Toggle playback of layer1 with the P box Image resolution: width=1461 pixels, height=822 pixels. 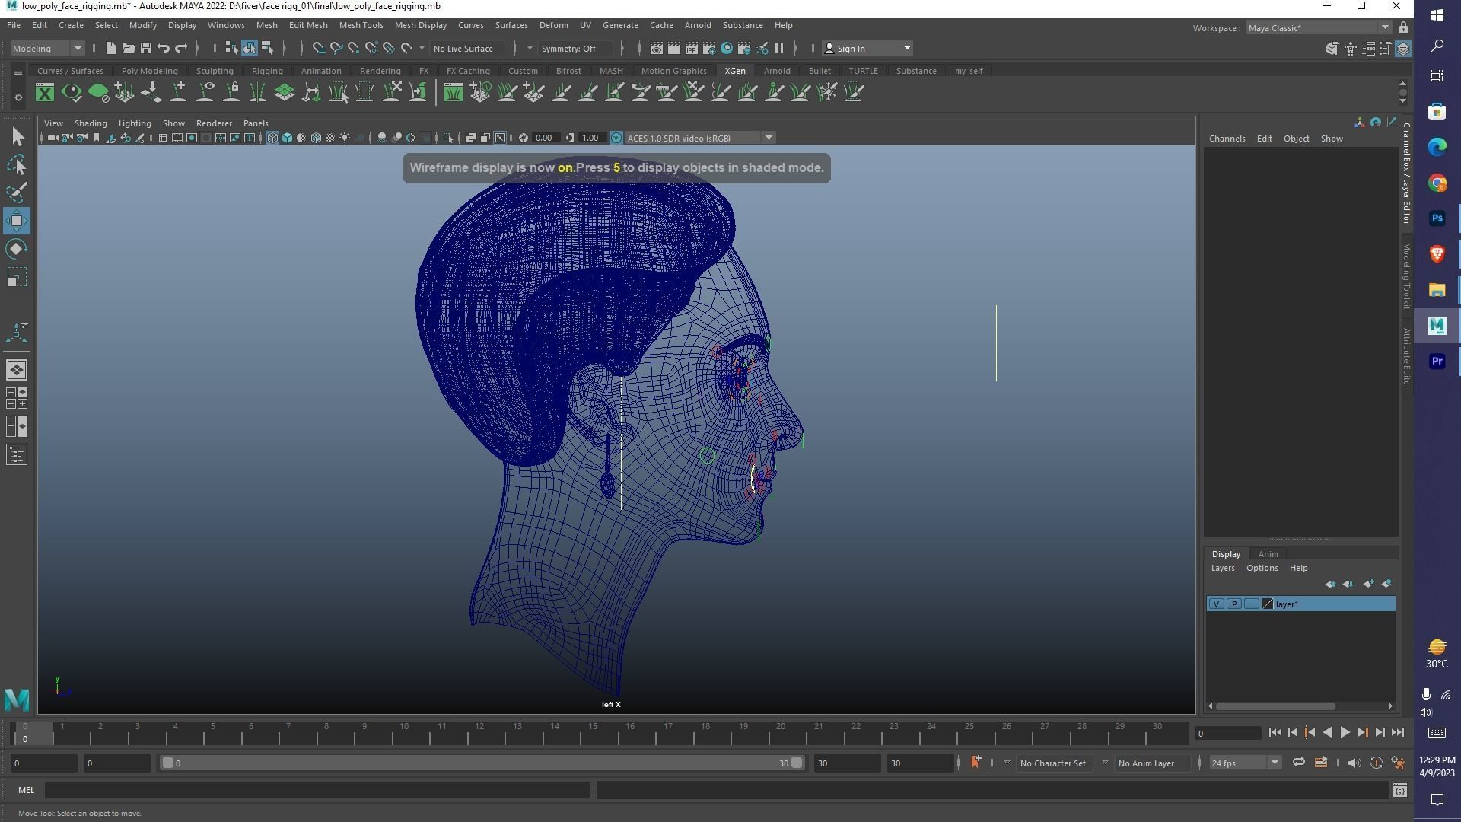[x=1233, y=604]
